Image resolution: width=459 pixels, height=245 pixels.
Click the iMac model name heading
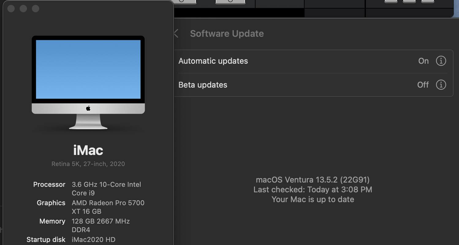pyautogui.click(x=88, y=150)
